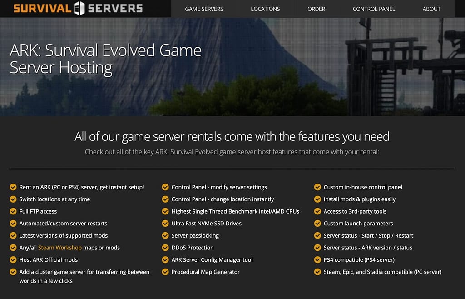Viewport: 465px width, 299px height.
Task: Click the checkmark next to Custom in-house control panel
Action: pos(317,187)
